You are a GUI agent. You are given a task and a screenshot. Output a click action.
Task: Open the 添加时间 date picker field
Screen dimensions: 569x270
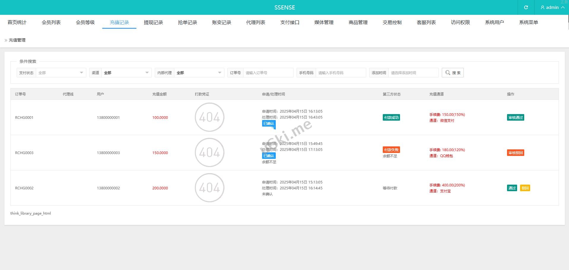click(x=413, y=73)
